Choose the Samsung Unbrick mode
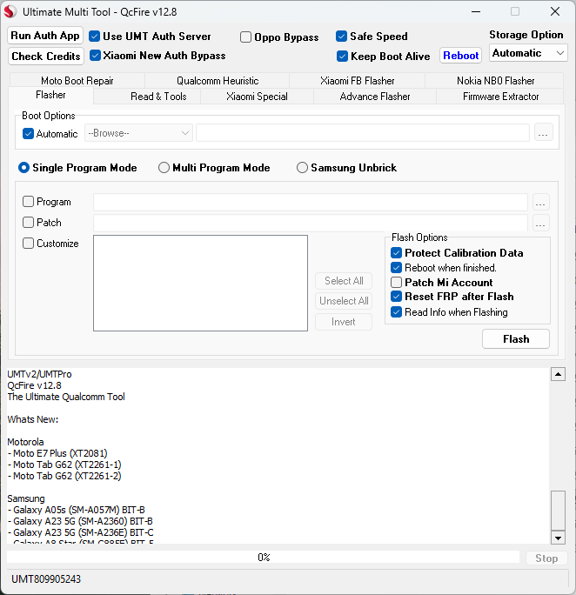The height and width of the screenshot is (595, 576). point(302,168)
